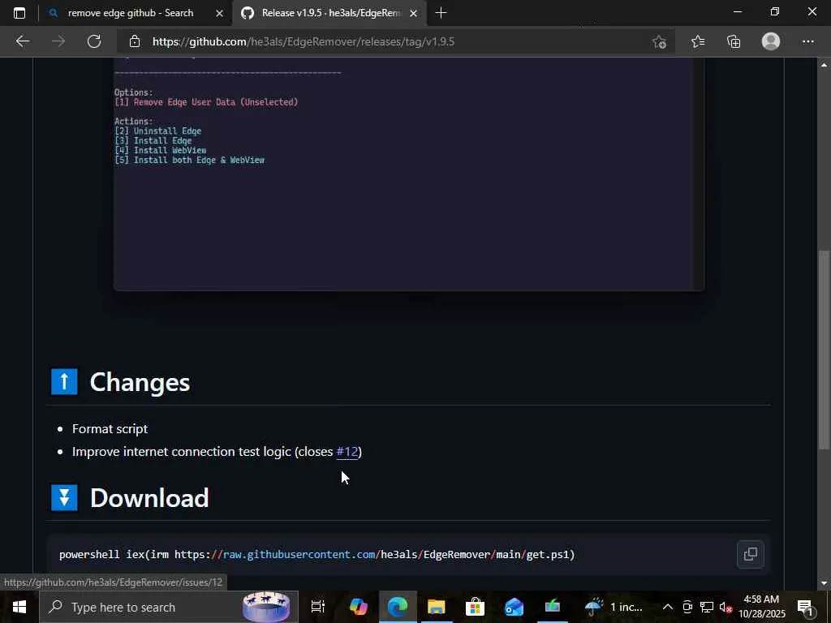831x623 pixels.
Task: Open the Favorites list
Action: (698, 41)
